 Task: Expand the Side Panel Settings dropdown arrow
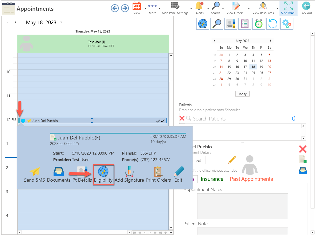point(191,8)
